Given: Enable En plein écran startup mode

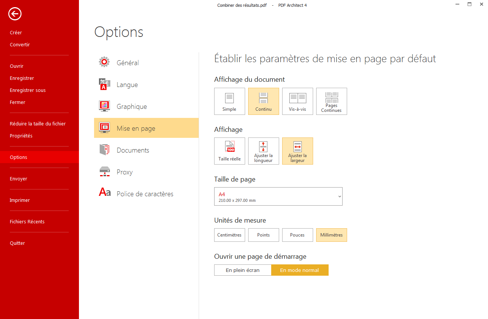Looking at the screenshot, I should tap(242, 270).
